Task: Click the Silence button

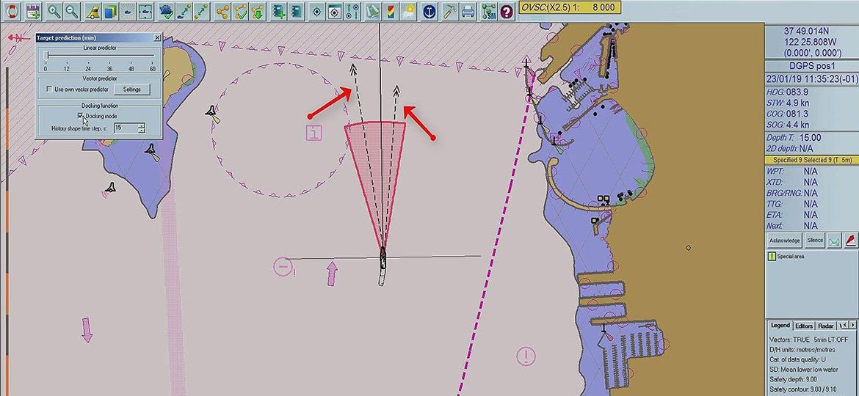Action: [815, 241]
